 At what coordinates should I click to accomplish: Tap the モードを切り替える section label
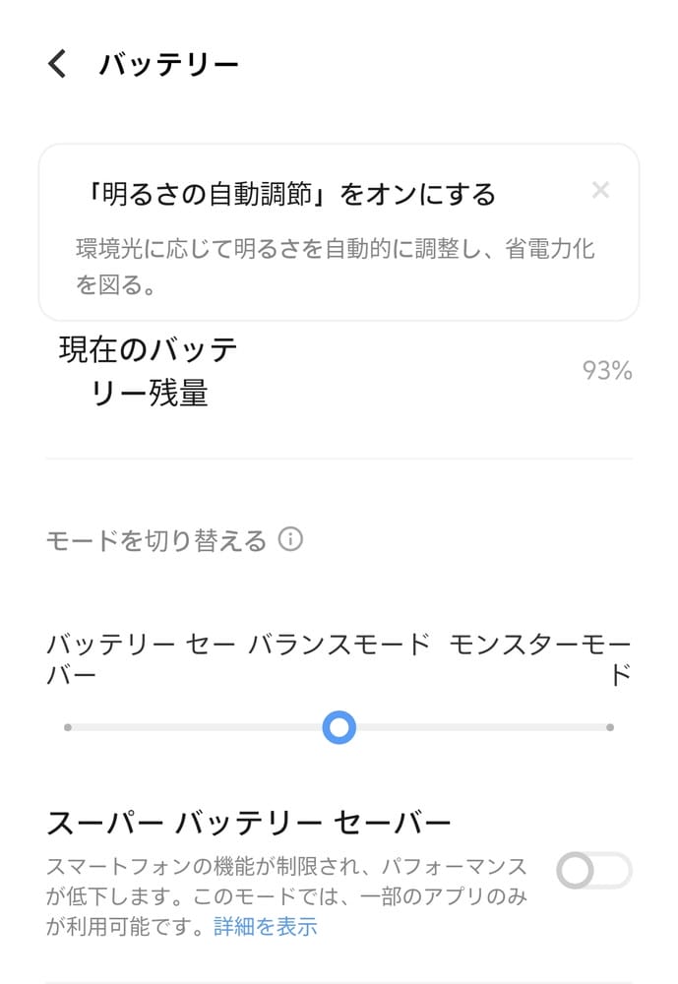[155, 540]
